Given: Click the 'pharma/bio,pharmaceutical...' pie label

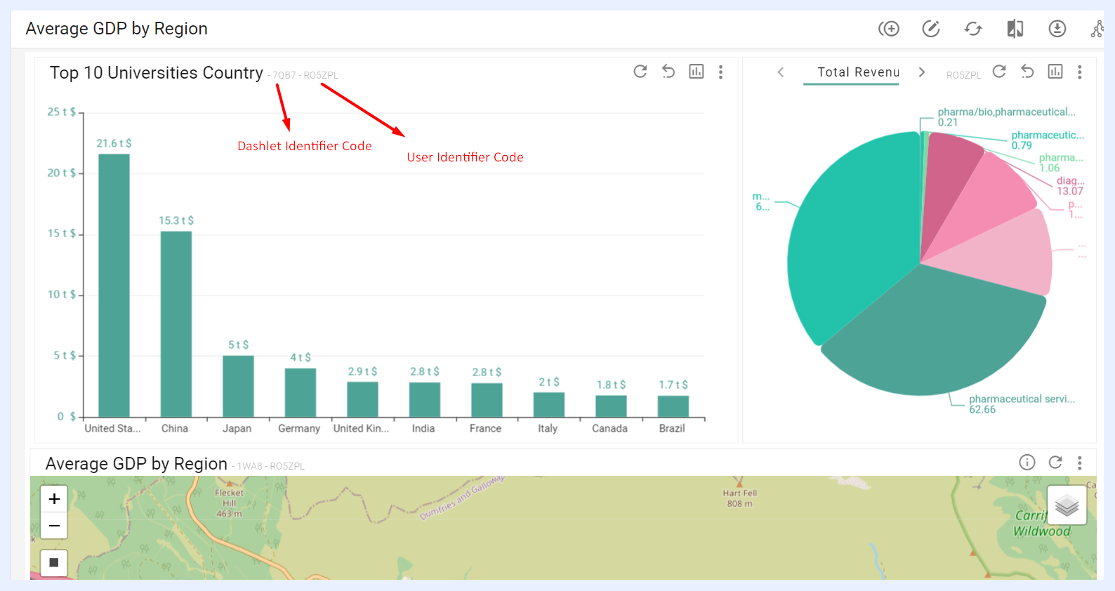Looking at the screenshot, I should point(1006,112).
